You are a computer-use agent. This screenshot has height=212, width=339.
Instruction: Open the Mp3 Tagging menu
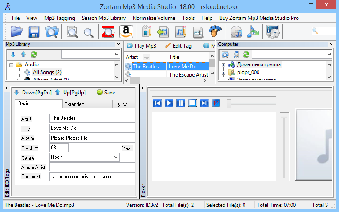pos(59,18)
